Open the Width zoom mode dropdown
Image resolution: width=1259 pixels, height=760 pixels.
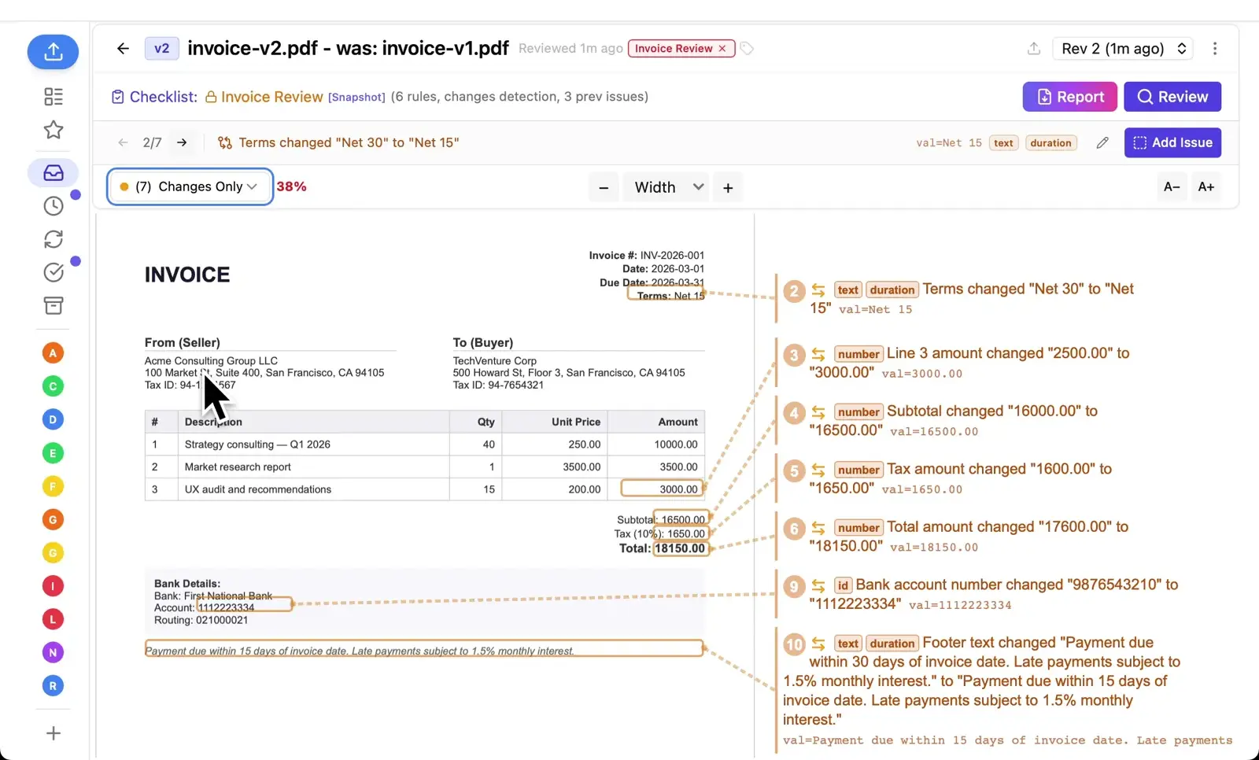pyautogui.click(x=666, y=186)
